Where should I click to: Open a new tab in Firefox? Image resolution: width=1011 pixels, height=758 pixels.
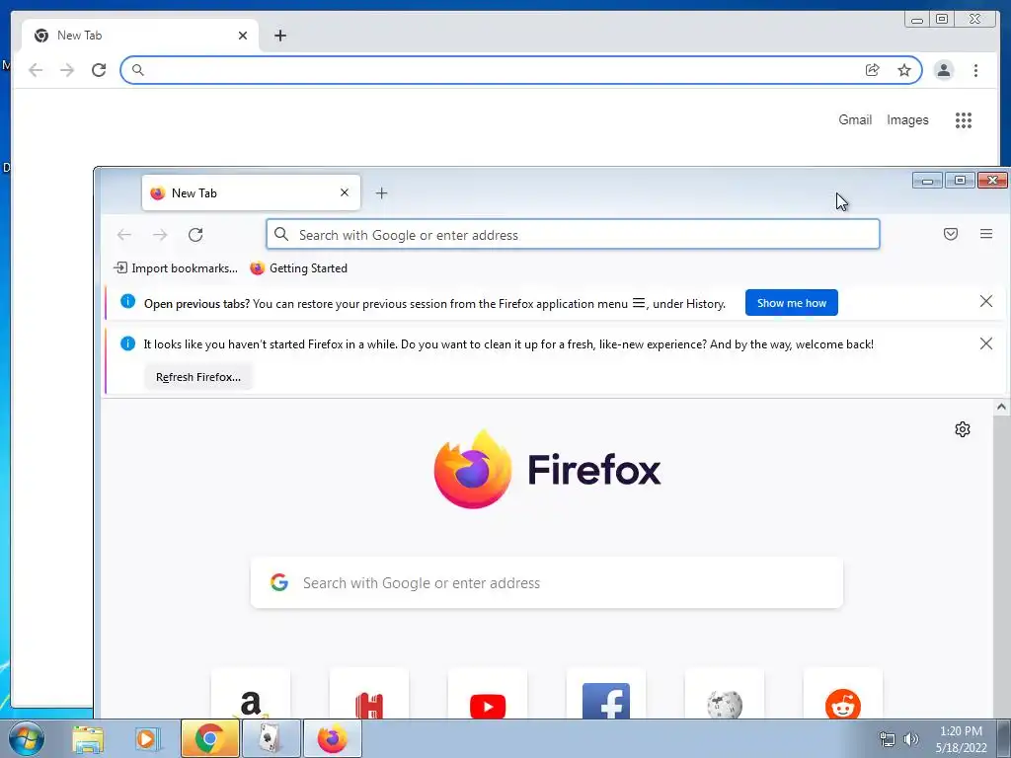tap(382, 192)
